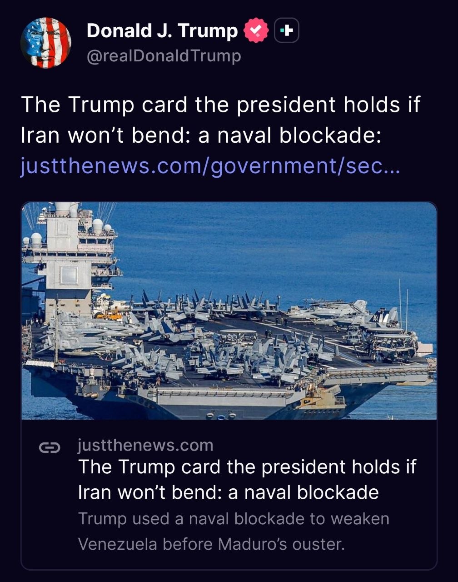This screenshot has height=582, width=458.
Task: Select the 'Iran won't bend: a naval blockade' card line
Action: (x=228, y=492)
